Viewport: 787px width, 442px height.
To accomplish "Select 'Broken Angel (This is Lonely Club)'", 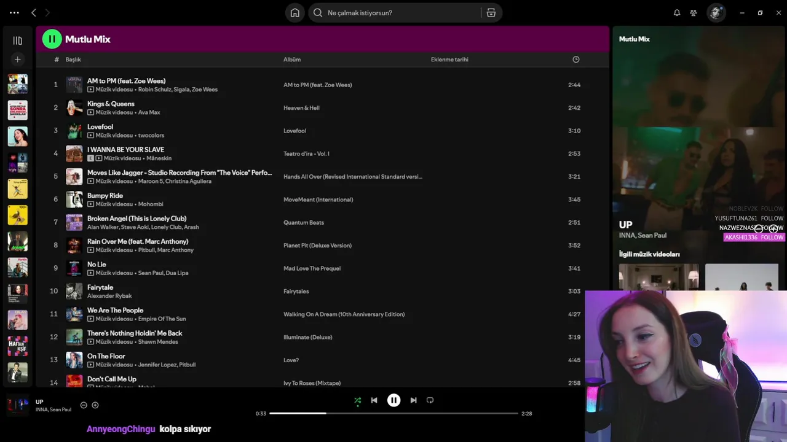I will click(136, 219).
